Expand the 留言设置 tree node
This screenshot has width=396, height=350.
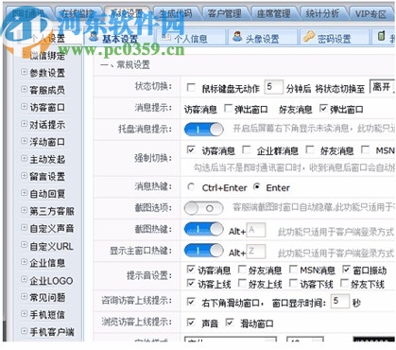pyautogui.click(x=24, y=176)
